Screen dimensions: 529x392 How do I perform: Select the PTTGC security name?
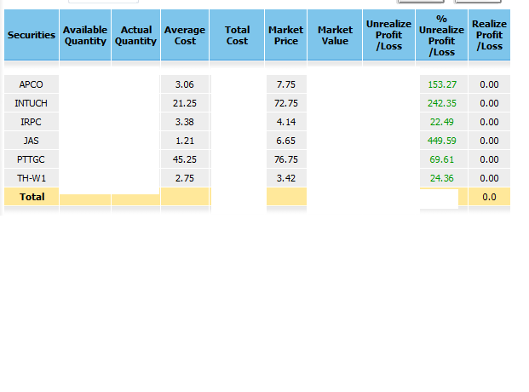tap(31, 159)
